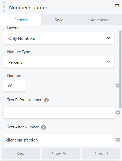Click the Text After Number label
Screen dimensions: 122x161
[x=23, y=127]
